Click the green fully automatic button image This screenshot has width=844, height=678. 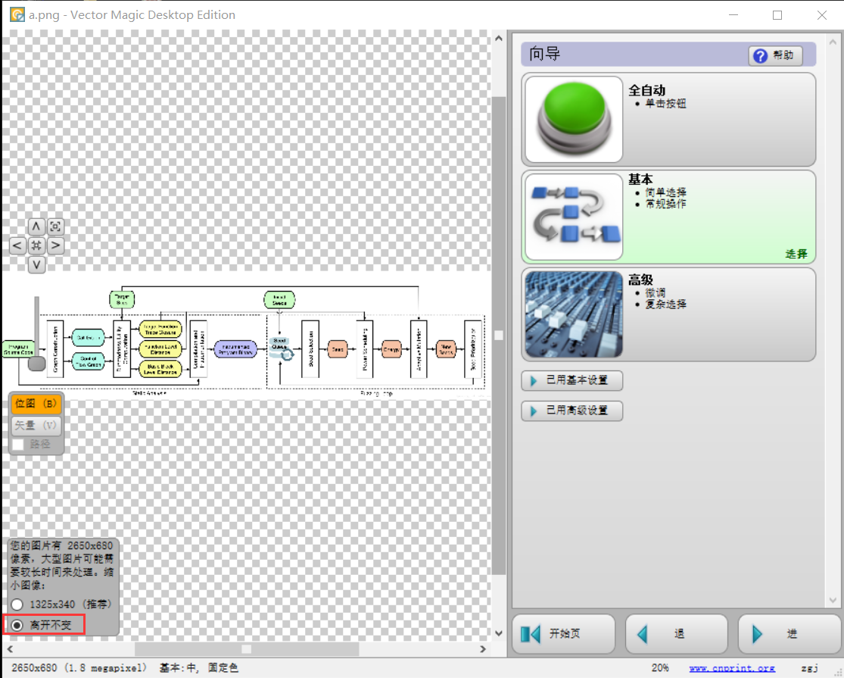(x=574, y=119)
